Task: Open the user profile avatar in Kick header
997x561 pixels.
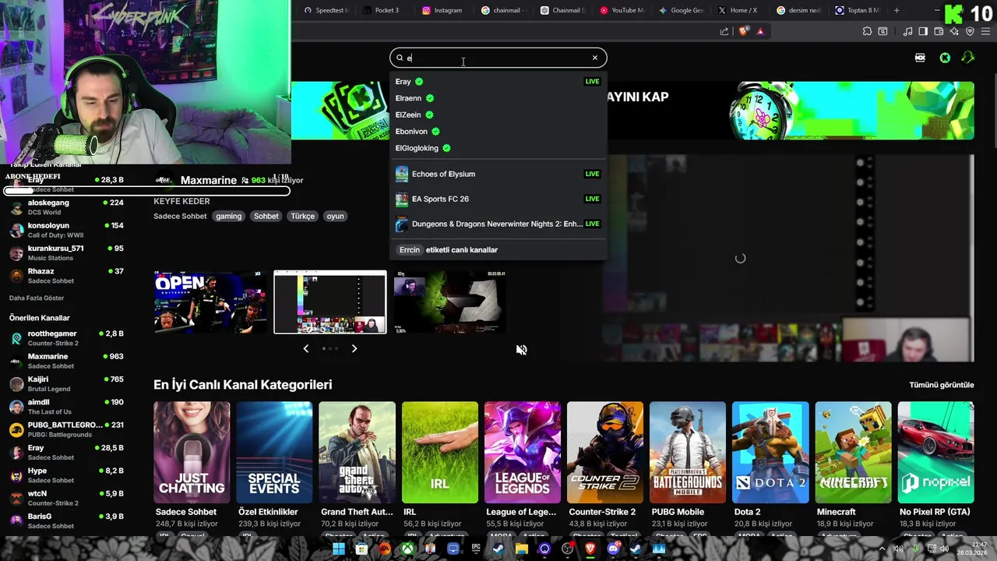Action: (x=967, y=58)
